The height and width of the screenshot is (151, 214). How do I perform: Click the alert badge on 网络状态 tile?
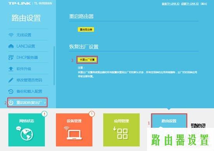[x=44, y=114]
